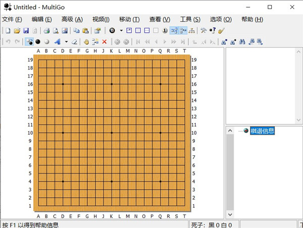The height and width of the screenshot is (228, 303).
Task: Open a game record with folder icon
Action: [17, 31]
